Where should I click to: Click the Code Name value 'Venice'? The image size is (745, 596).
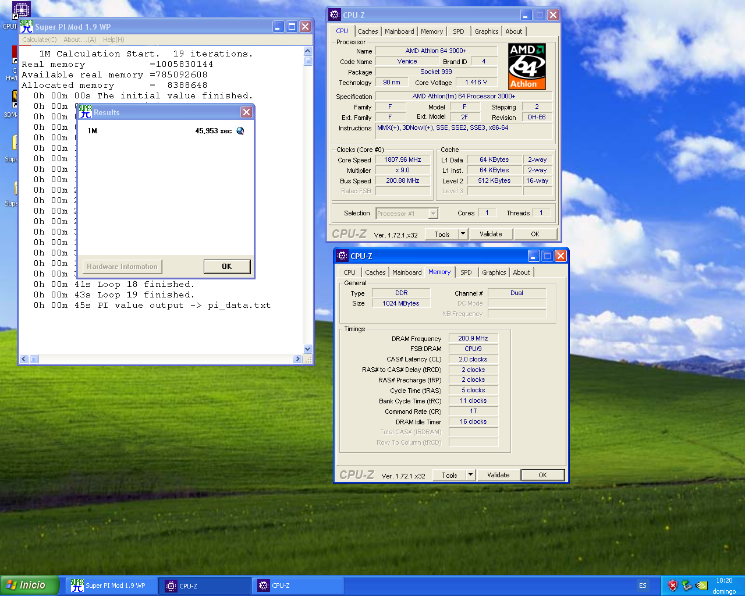[x=407, y=61]
